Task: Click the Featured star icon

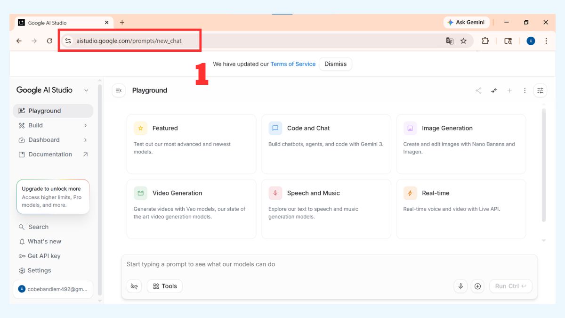Action: click(x=140, y=128)
